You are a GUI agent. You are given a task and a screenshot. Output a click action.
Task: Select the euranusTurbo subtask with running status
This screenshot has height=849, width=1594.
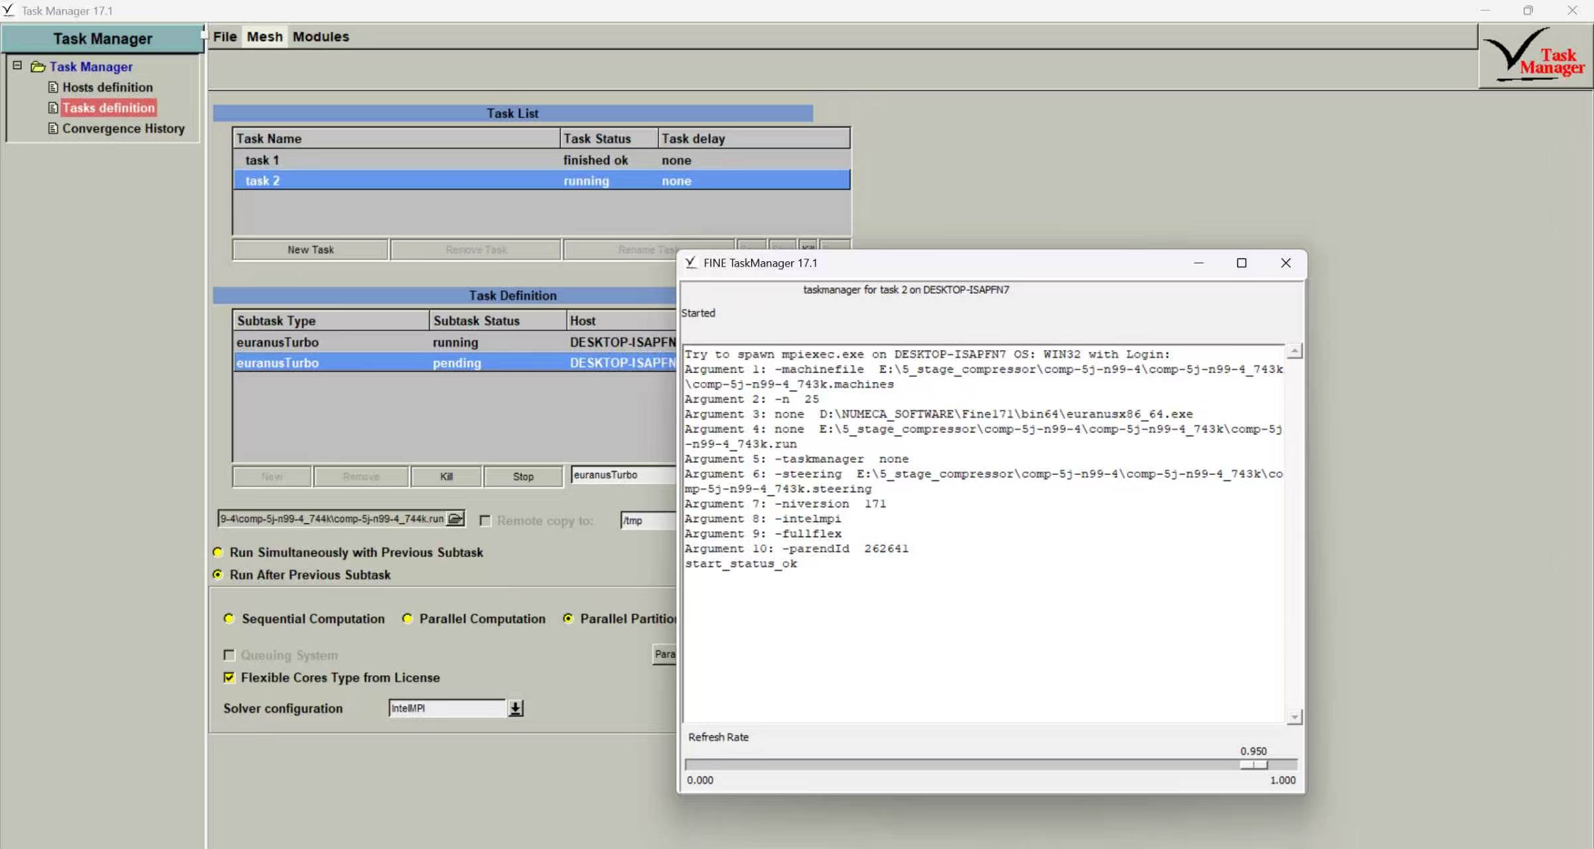455,342
